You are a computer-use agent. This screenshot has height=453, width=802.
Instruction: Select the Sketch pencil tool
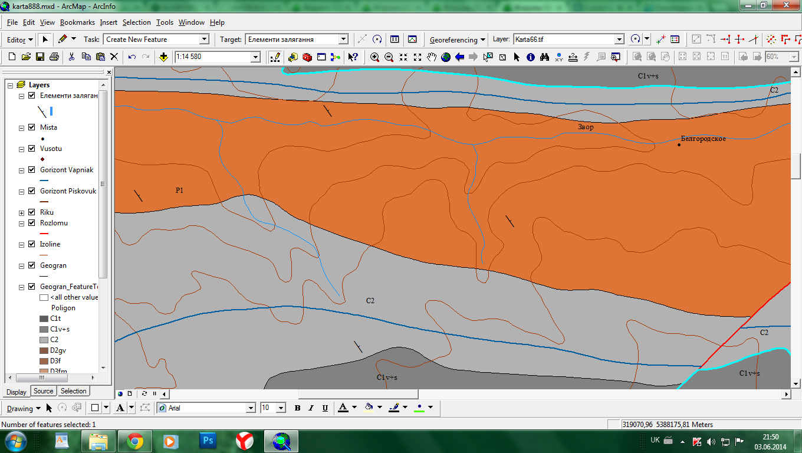[x=63, y=39]
